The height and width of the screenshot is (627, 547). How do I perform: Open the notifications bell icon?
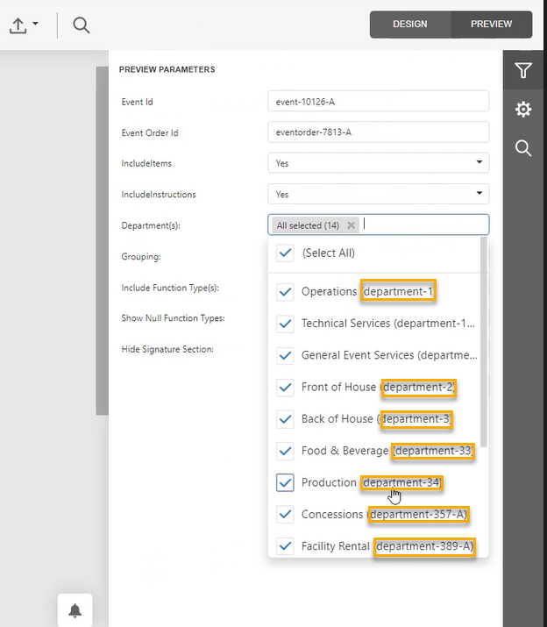click(x=75, y=610)
